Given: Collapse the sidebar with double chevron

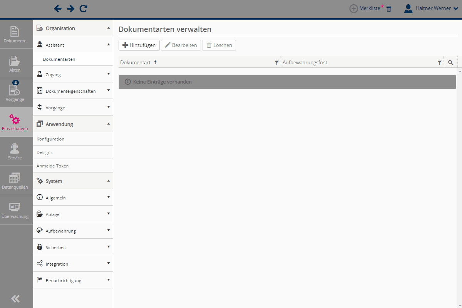Looking at the screenshot, I should point(15,298).
